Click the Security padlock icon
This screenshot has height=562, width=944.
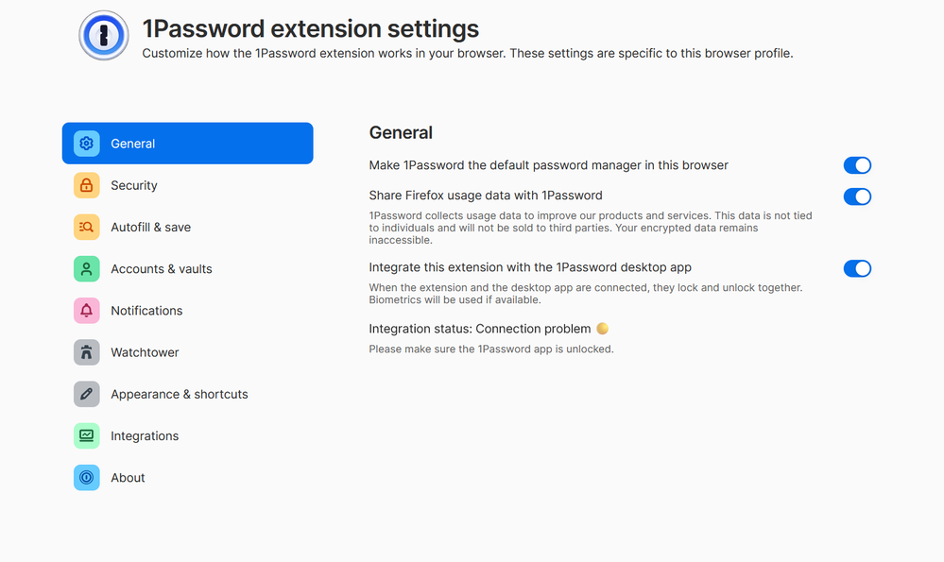(x=86, y=185)
